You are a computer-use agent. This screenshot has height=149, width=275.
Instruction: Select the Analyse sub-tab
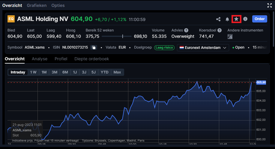coord(40,59)
